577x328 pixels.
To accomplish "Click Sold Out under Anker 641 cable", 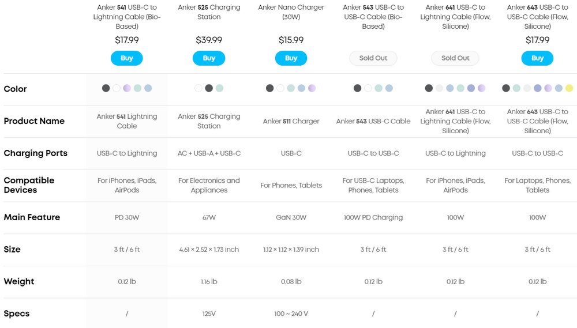I will pyautogui.click(x=455, y=58).
